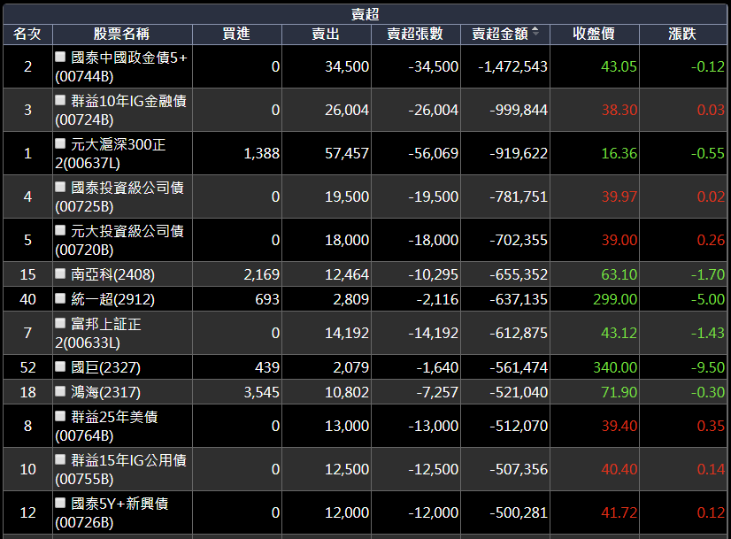This screenshot has width=731, height=539.
Task: Select the net sell volume -10,295
Action: (x=433, y=274)
